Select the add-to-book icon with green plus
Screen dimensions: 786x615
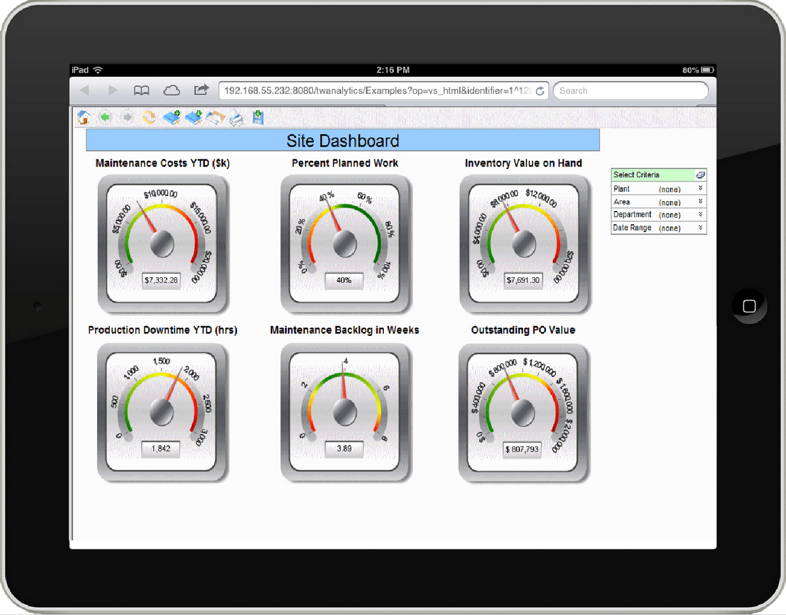171,118
